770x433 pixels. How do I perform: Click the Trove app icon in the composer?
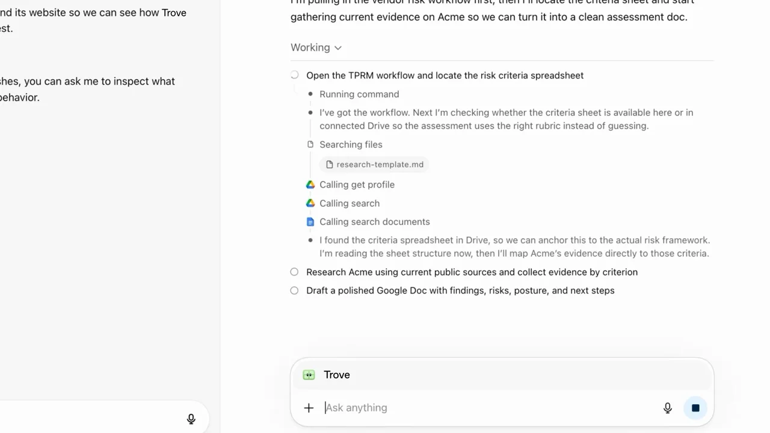[309, 375]
